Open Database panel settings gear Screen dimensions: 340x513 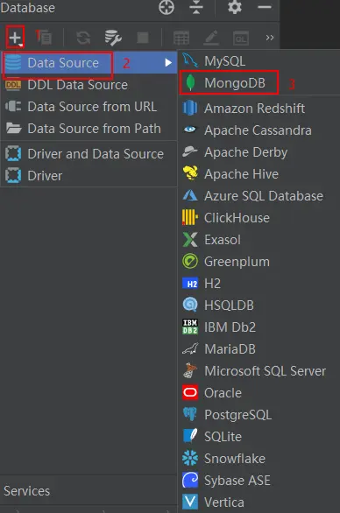click(235, 7)
